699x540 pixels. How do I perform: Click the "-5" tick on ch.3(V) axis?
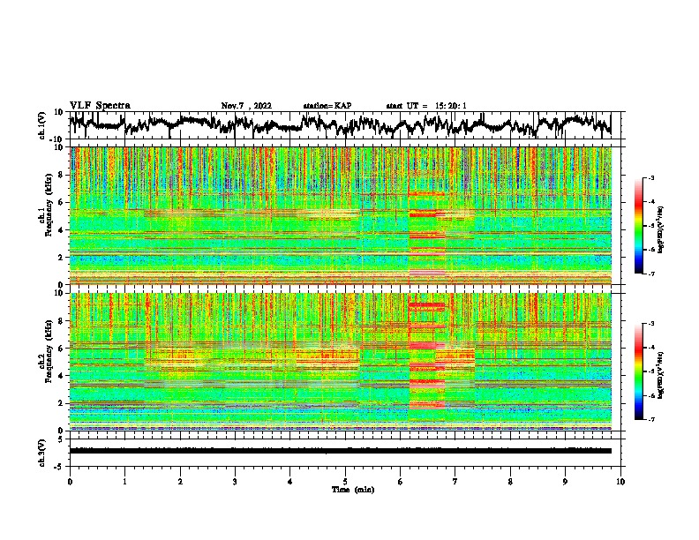pyautogui.click(x=59, y=466)
